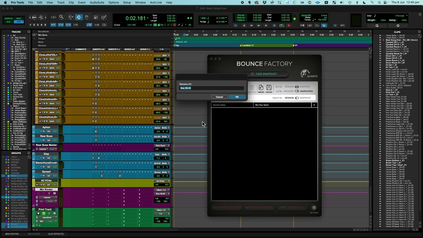Click the Q quantize button
The height and width of the screenshot is (238, 423).
[x=377, y=25]
